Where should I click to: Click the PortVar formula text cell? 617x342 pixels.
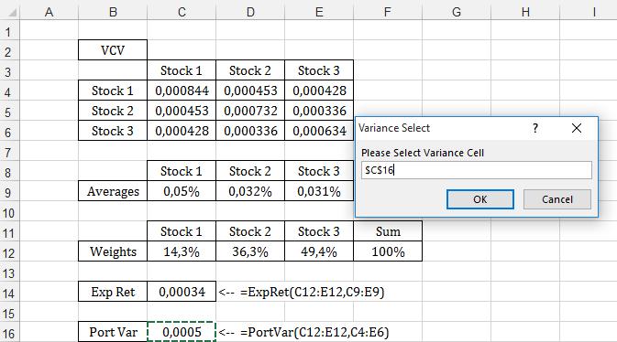pyautogui.click(x=303, y=332)
